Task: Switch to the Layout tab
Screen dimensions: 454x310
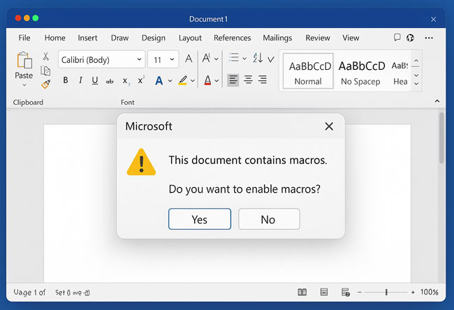Action: tap(190, 38)
